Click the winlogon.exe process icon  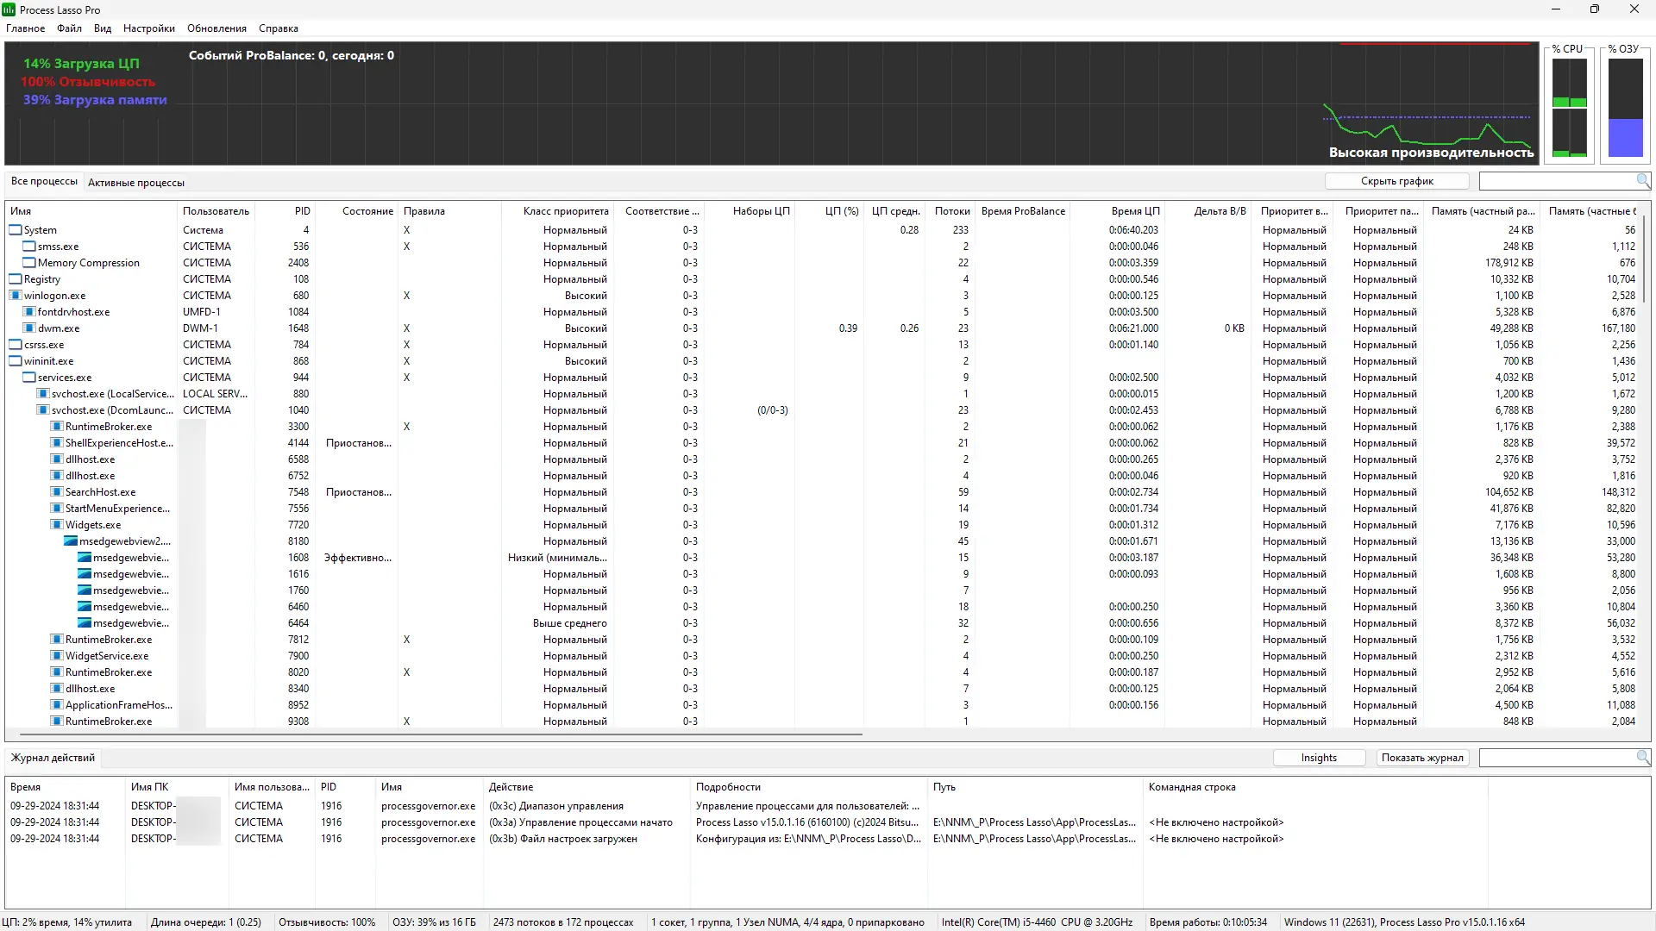(x=16, y=296)
